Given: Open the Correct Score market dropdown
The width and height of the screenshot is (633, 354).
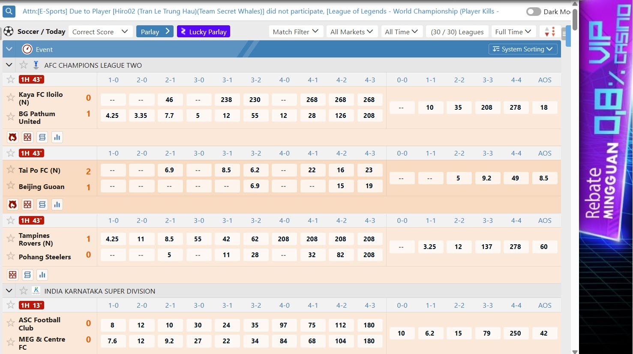Looking at the screenshot, I should point(100,32).
